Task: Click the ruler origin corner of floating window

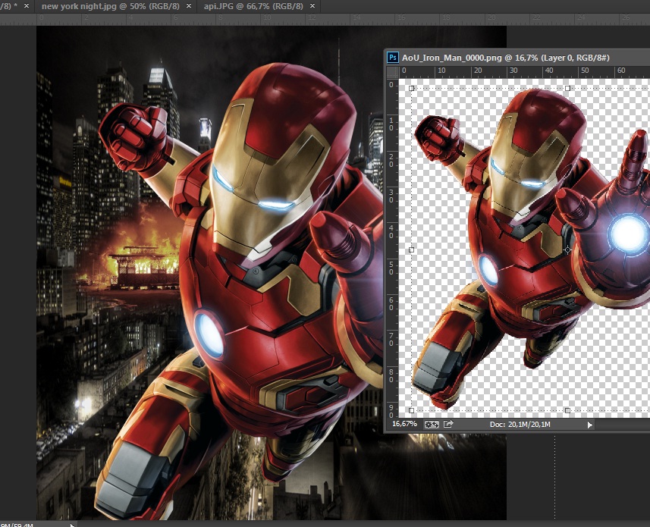Action: point(392,72)
